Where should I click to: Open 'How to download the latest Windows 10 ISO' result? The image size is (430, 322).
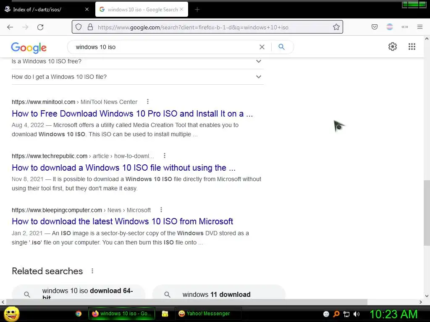[x=122, y=221]
